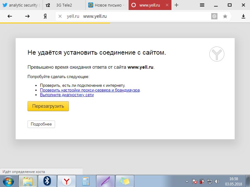Click the Перезагрузить reload button
The height and width of the screenshot is (187, 250).
click(48, 106)
